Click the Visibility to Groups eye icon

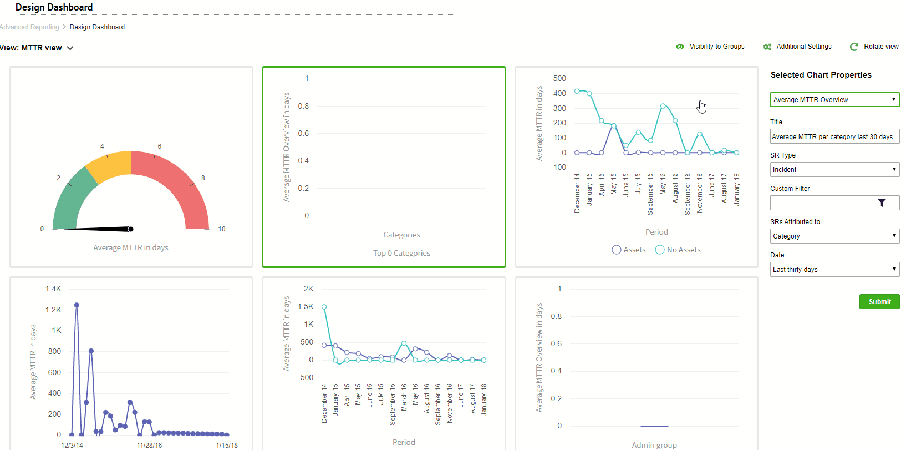(x=680, y=47)
